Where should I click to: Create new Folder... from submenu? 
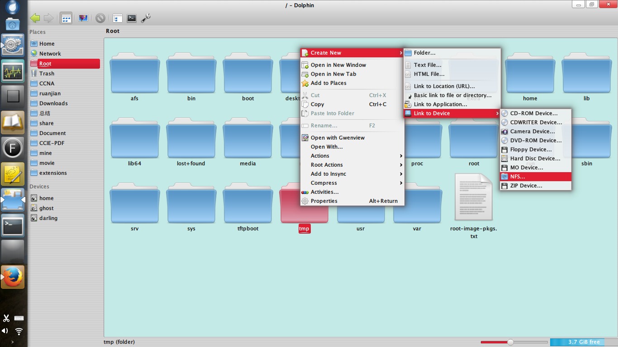[452, 53]
